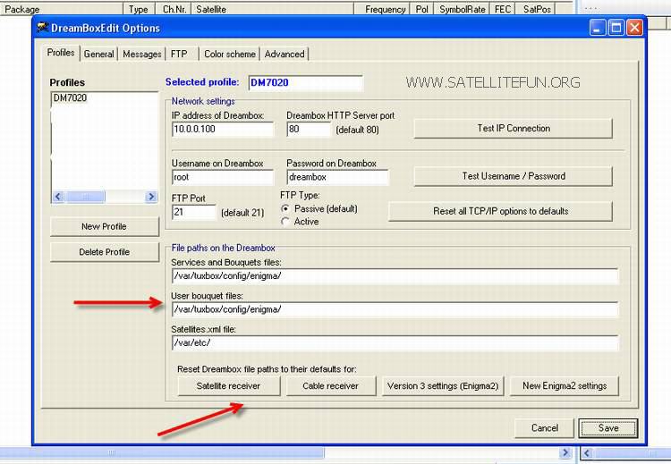
Task: Click the Frequency column header
Action: click(382, 9)
